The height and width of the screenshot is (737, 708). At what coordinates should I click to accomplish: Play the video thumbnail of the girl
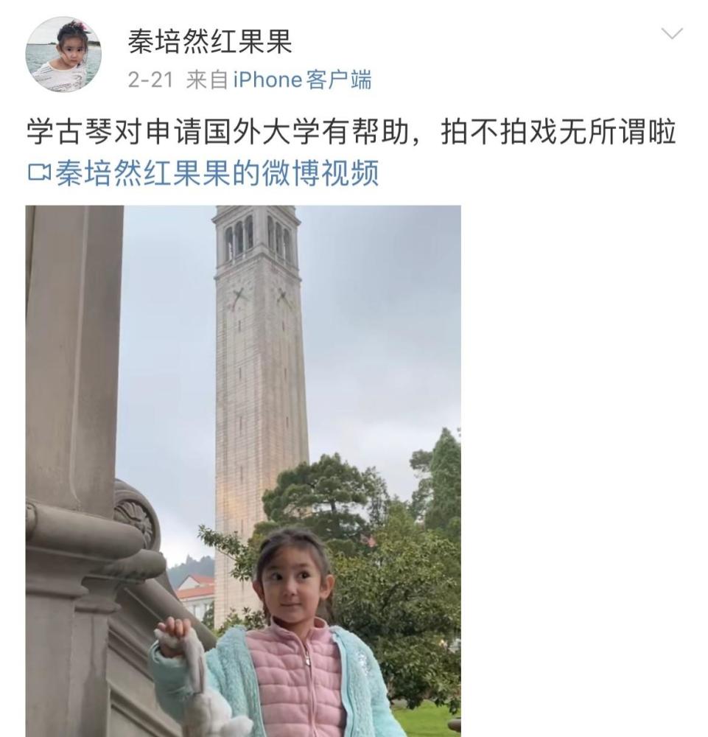pyautogui.click(x=243, y=471)
